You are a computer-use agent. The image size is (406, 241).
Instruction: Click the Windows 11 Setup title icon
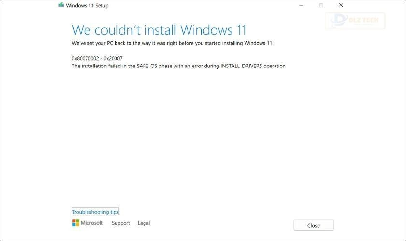pyautogui.click(x=61, y=5)
